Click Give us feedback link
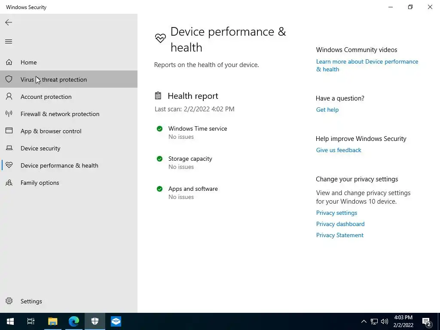The height and width of the screenshot is (330, 440). tap(339, 150)
